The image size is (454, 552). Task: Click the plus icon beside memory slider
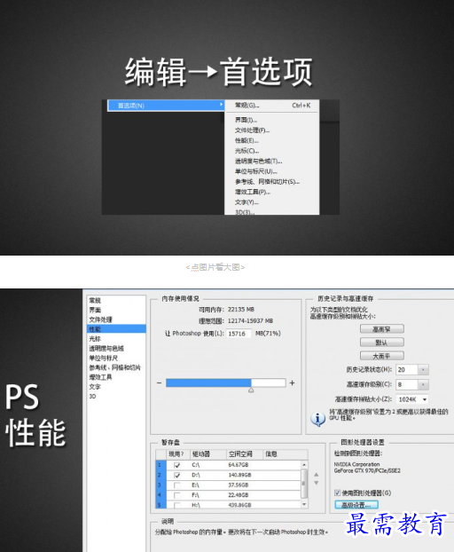pos(292,382)
